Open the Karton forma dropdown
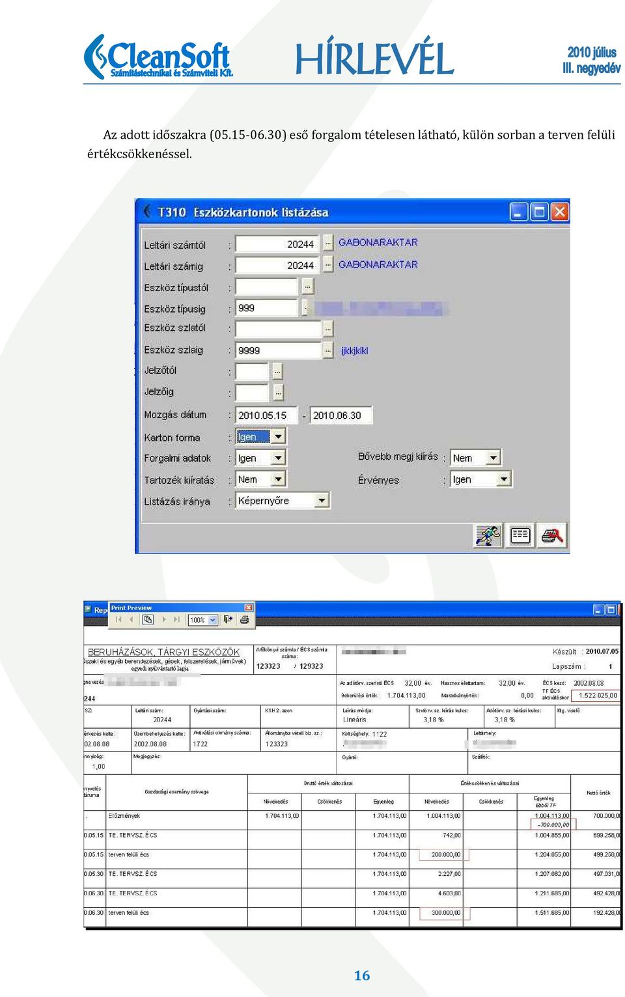Screen dimensions: 625x997 pyautogui.click(x=278, y=436)
